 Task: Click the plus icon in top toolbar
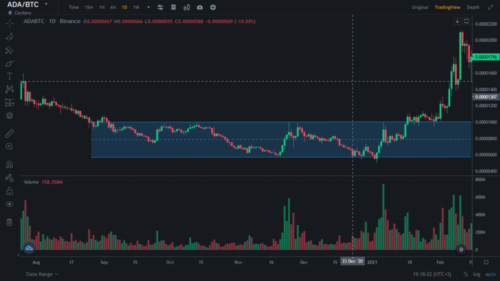[213, 7]
